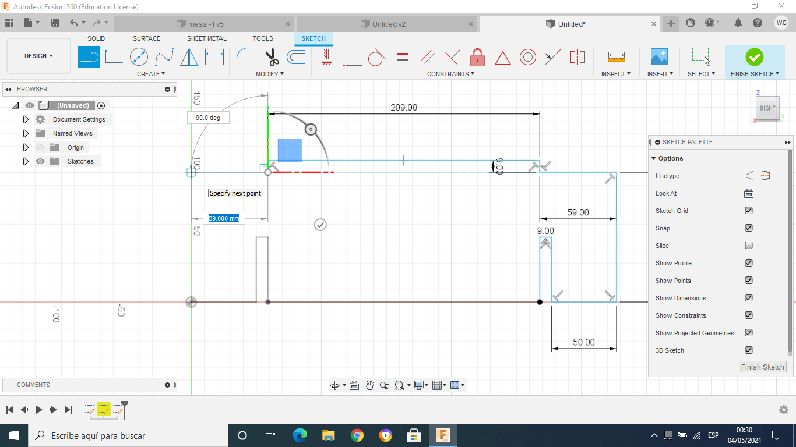Select the Fillet tool in Modify
The image size is (796, 447).
tap(245, 57)
